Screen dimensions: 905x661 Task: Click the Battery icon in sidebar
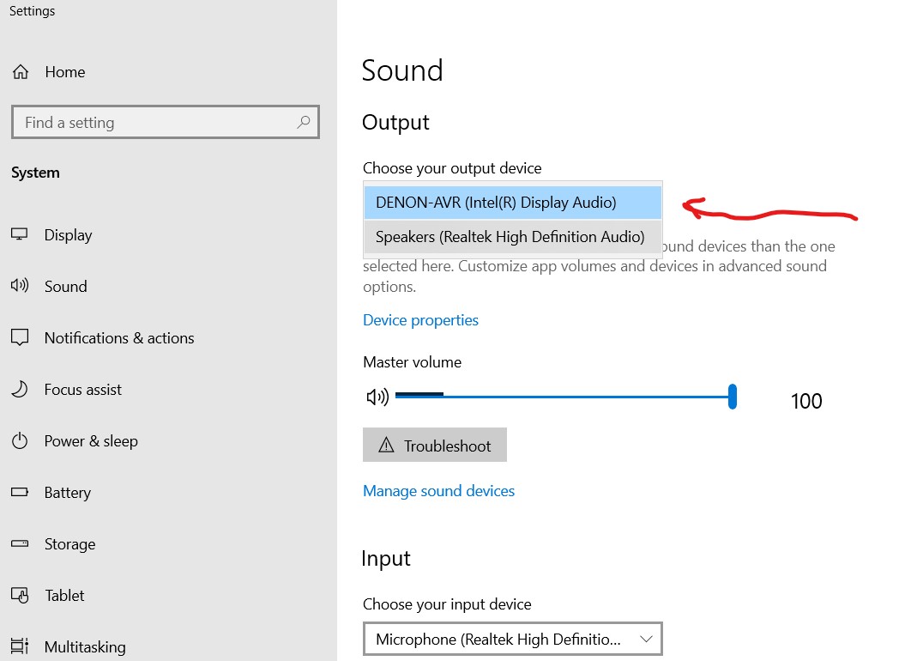click(x=20, y=492)
